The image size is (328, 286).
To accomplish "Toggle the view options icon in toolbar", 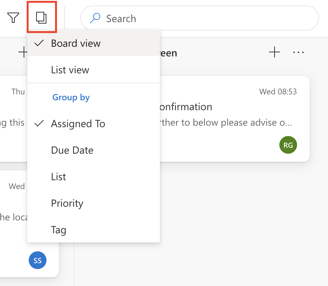I will pos(41,17).
